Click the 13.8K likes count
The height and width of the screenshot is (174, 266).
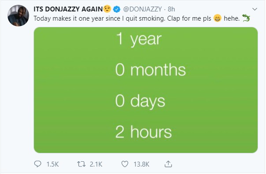coord(141,164)
